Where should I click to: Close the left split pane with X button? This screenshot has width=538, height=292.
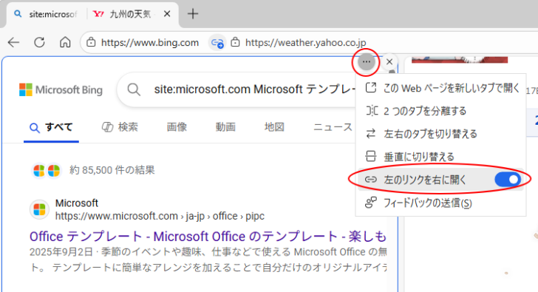[x=389, y=62]
